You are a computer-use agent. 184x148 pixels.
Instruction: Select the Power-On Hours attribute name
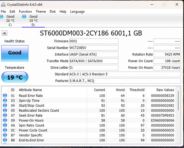point(31,120)
